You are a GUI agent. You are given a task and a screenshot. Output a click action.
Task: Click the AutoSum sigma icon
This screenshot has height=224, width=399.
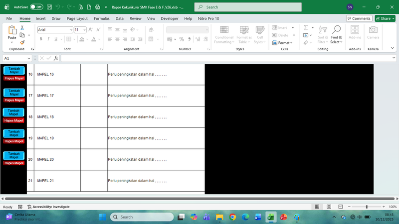tap(305, 27)
